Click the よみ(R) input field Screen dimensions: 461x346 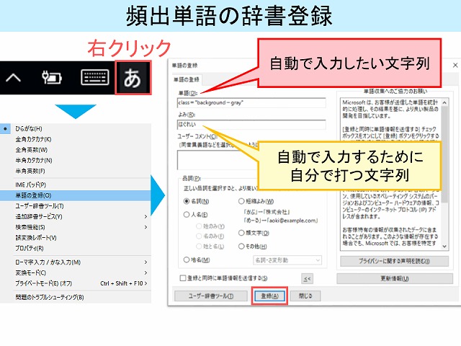tap(251, 125)
